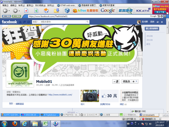
Task: Open the round dropdown icon next to Google search
Action: pyautogui.click(x=162, y=16)
